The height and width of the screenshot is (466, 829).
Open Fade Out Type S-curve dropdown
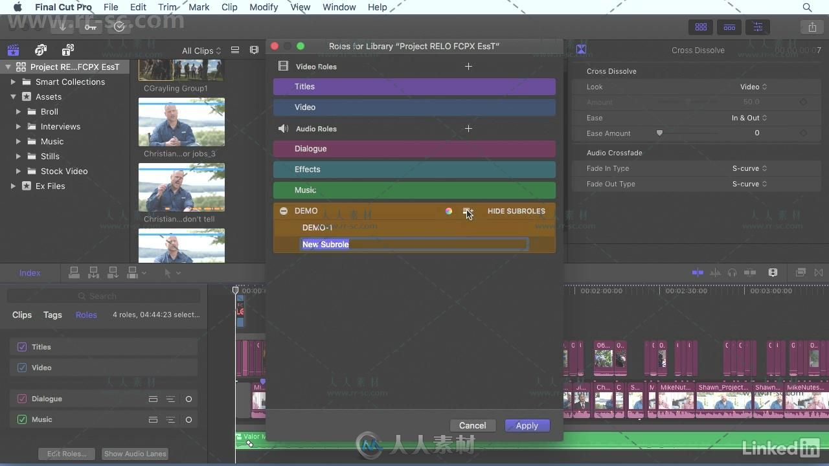(x=750, y=184)
